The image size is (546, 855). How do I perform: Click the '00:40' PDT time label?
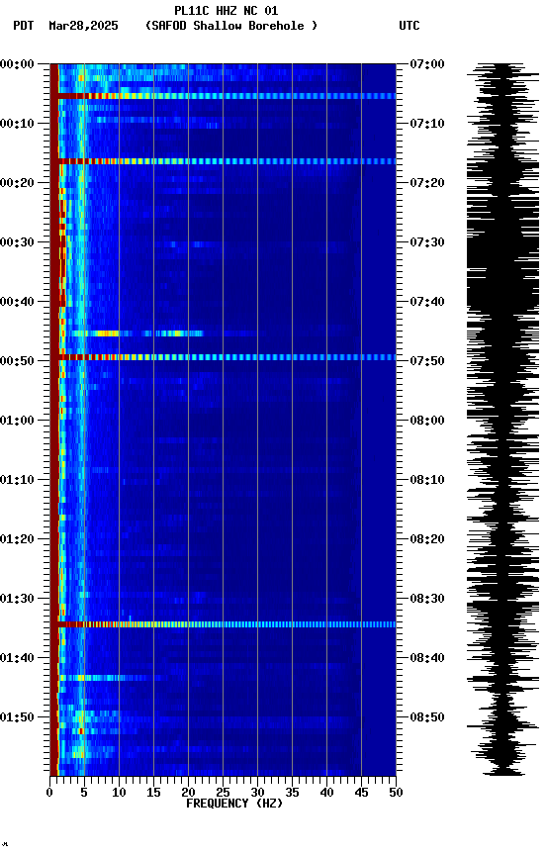tap(17, 302)
